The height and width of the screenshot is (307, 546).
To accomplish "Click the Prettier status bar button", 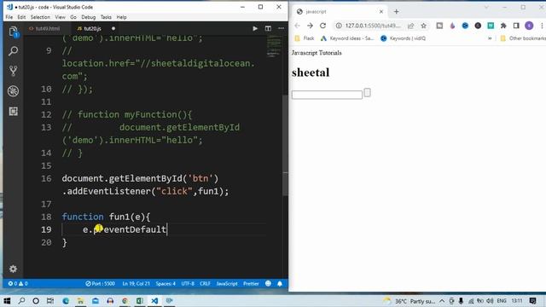I will (251, 284).
